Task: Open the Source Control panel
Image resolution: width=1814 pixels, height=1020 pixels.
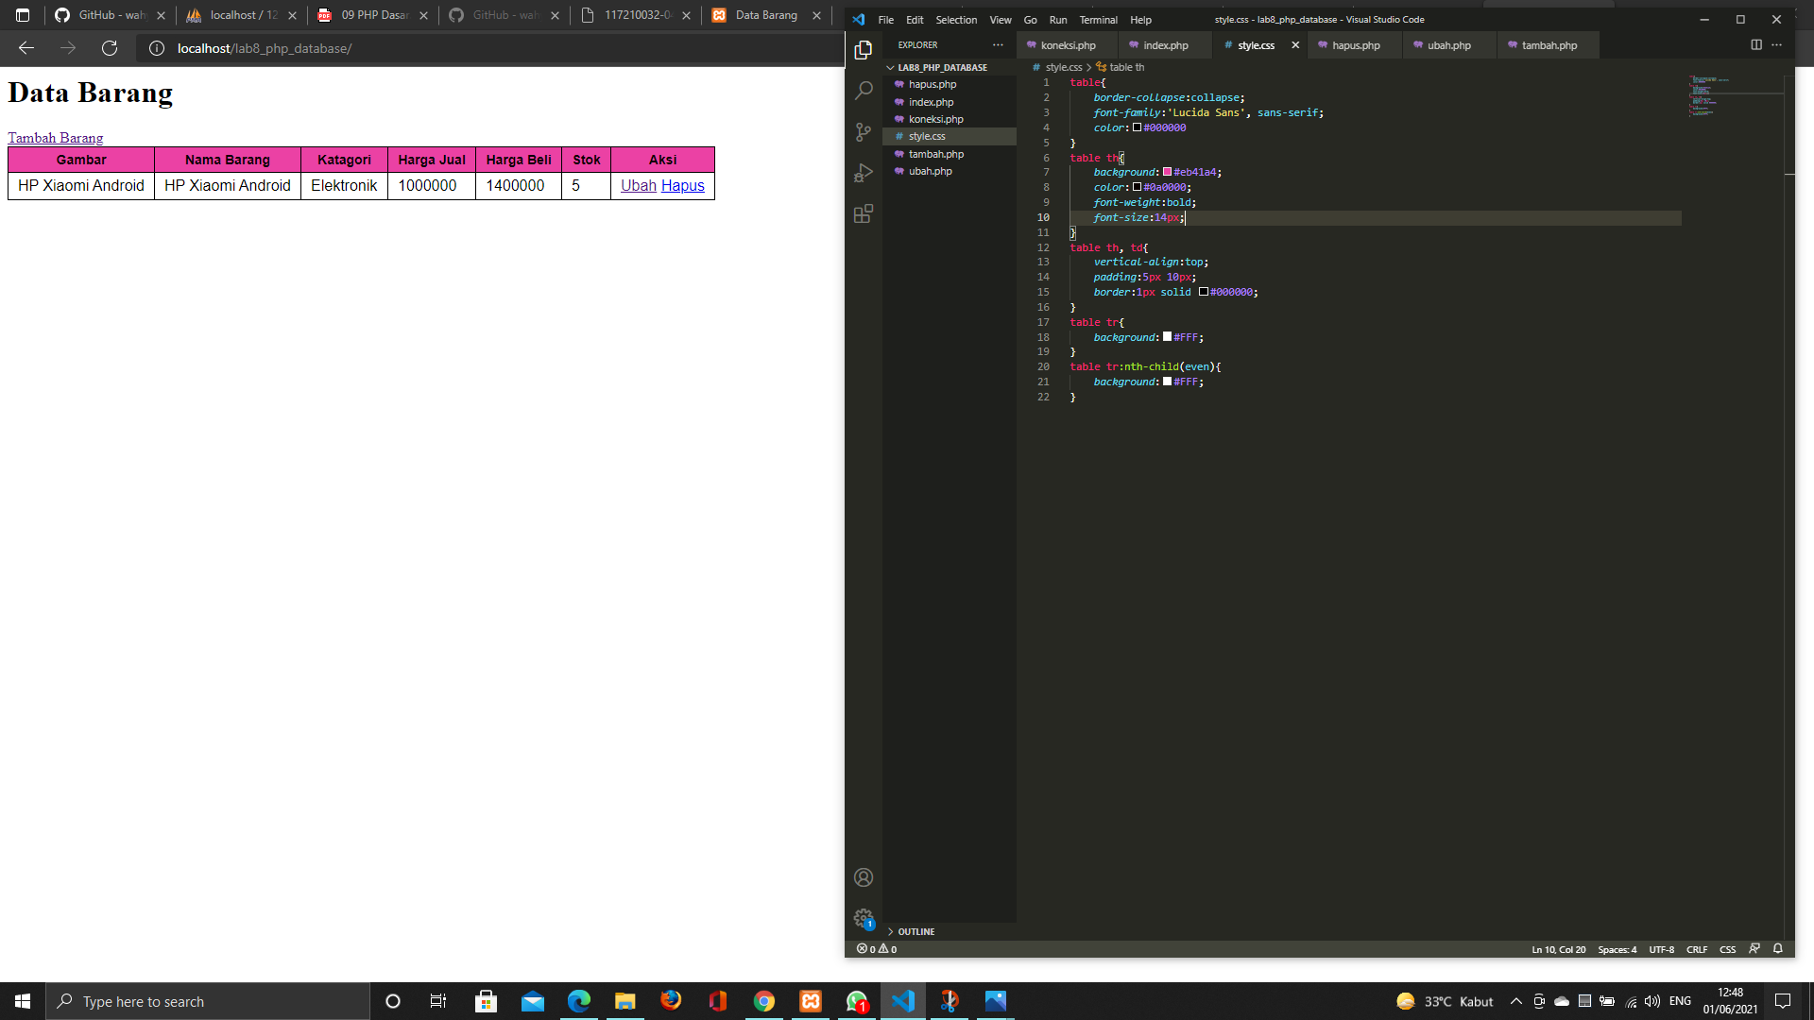Action: pos(863,132)
